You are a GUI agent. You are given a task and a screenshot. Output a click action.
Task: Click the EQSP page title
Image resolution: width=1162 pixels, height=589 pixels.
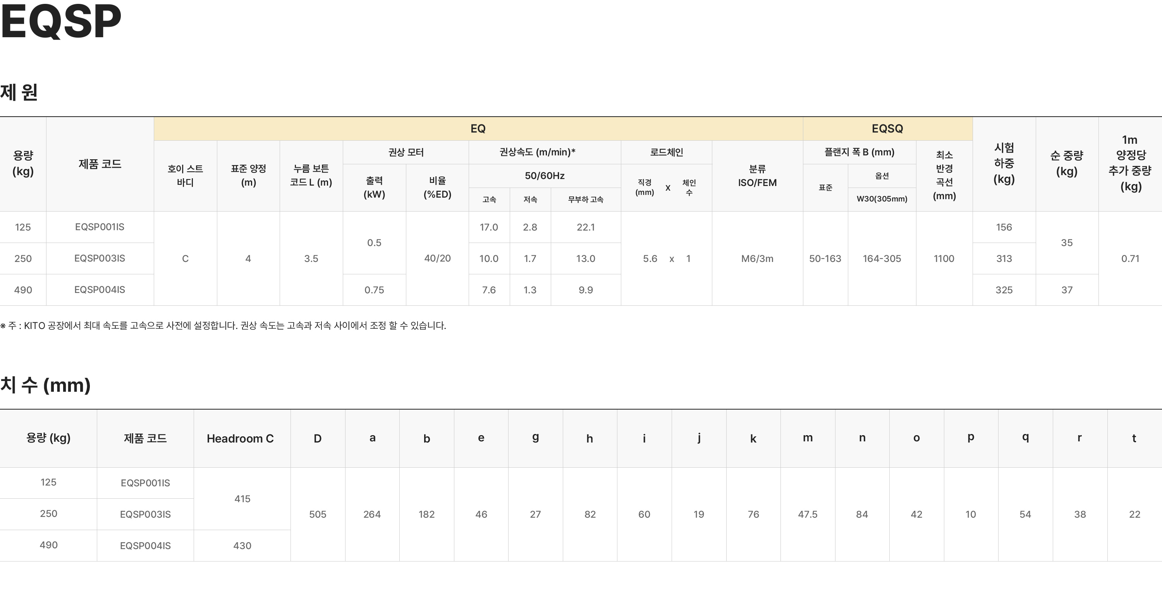pyautogui.click(x=61, y=21)
